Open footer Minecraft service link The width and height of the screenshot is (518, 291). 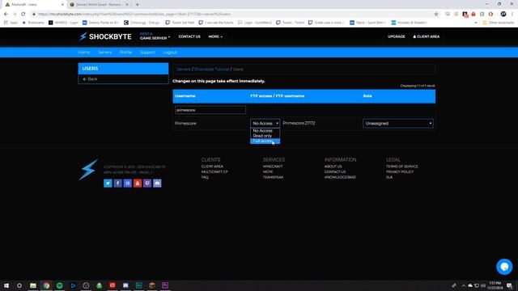[x=273, y=167]
